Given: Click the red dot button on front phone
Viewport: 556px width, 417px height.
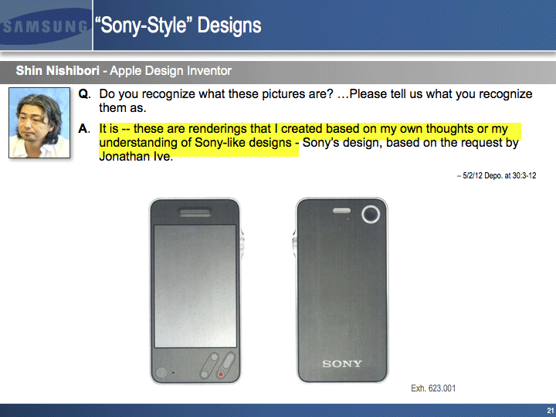Looking at the screenshot, I should click(x=221, y=375).
